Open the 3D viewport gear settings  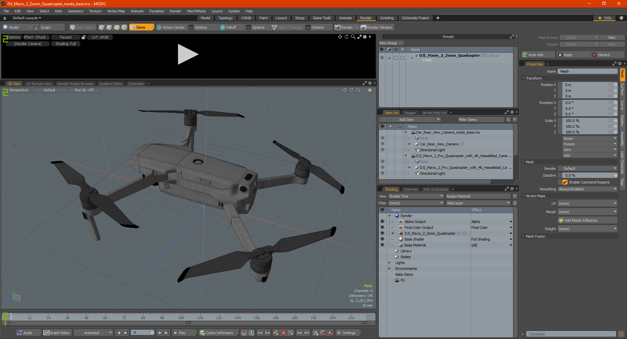tap(370, 90)
